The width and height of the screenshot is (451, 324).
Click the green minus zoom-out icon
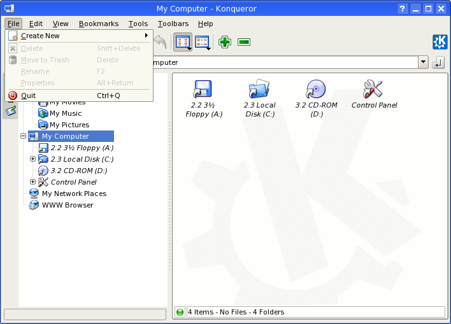244,42
